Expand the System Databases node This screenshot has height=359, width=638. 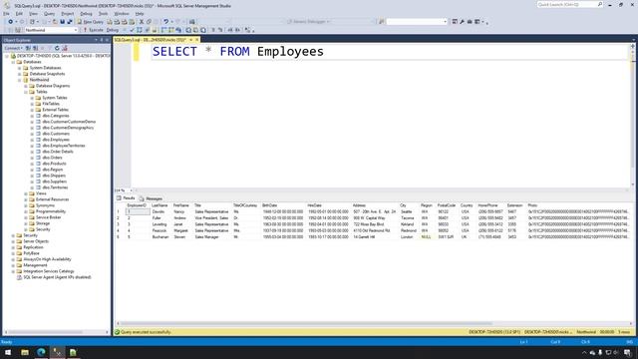pyautogui.click(x=20, y=68)
